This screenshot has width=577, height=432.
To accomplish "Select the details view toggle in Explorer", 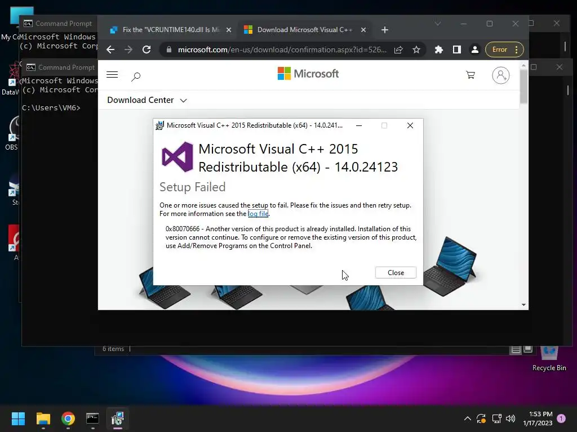I will point(516,349).
